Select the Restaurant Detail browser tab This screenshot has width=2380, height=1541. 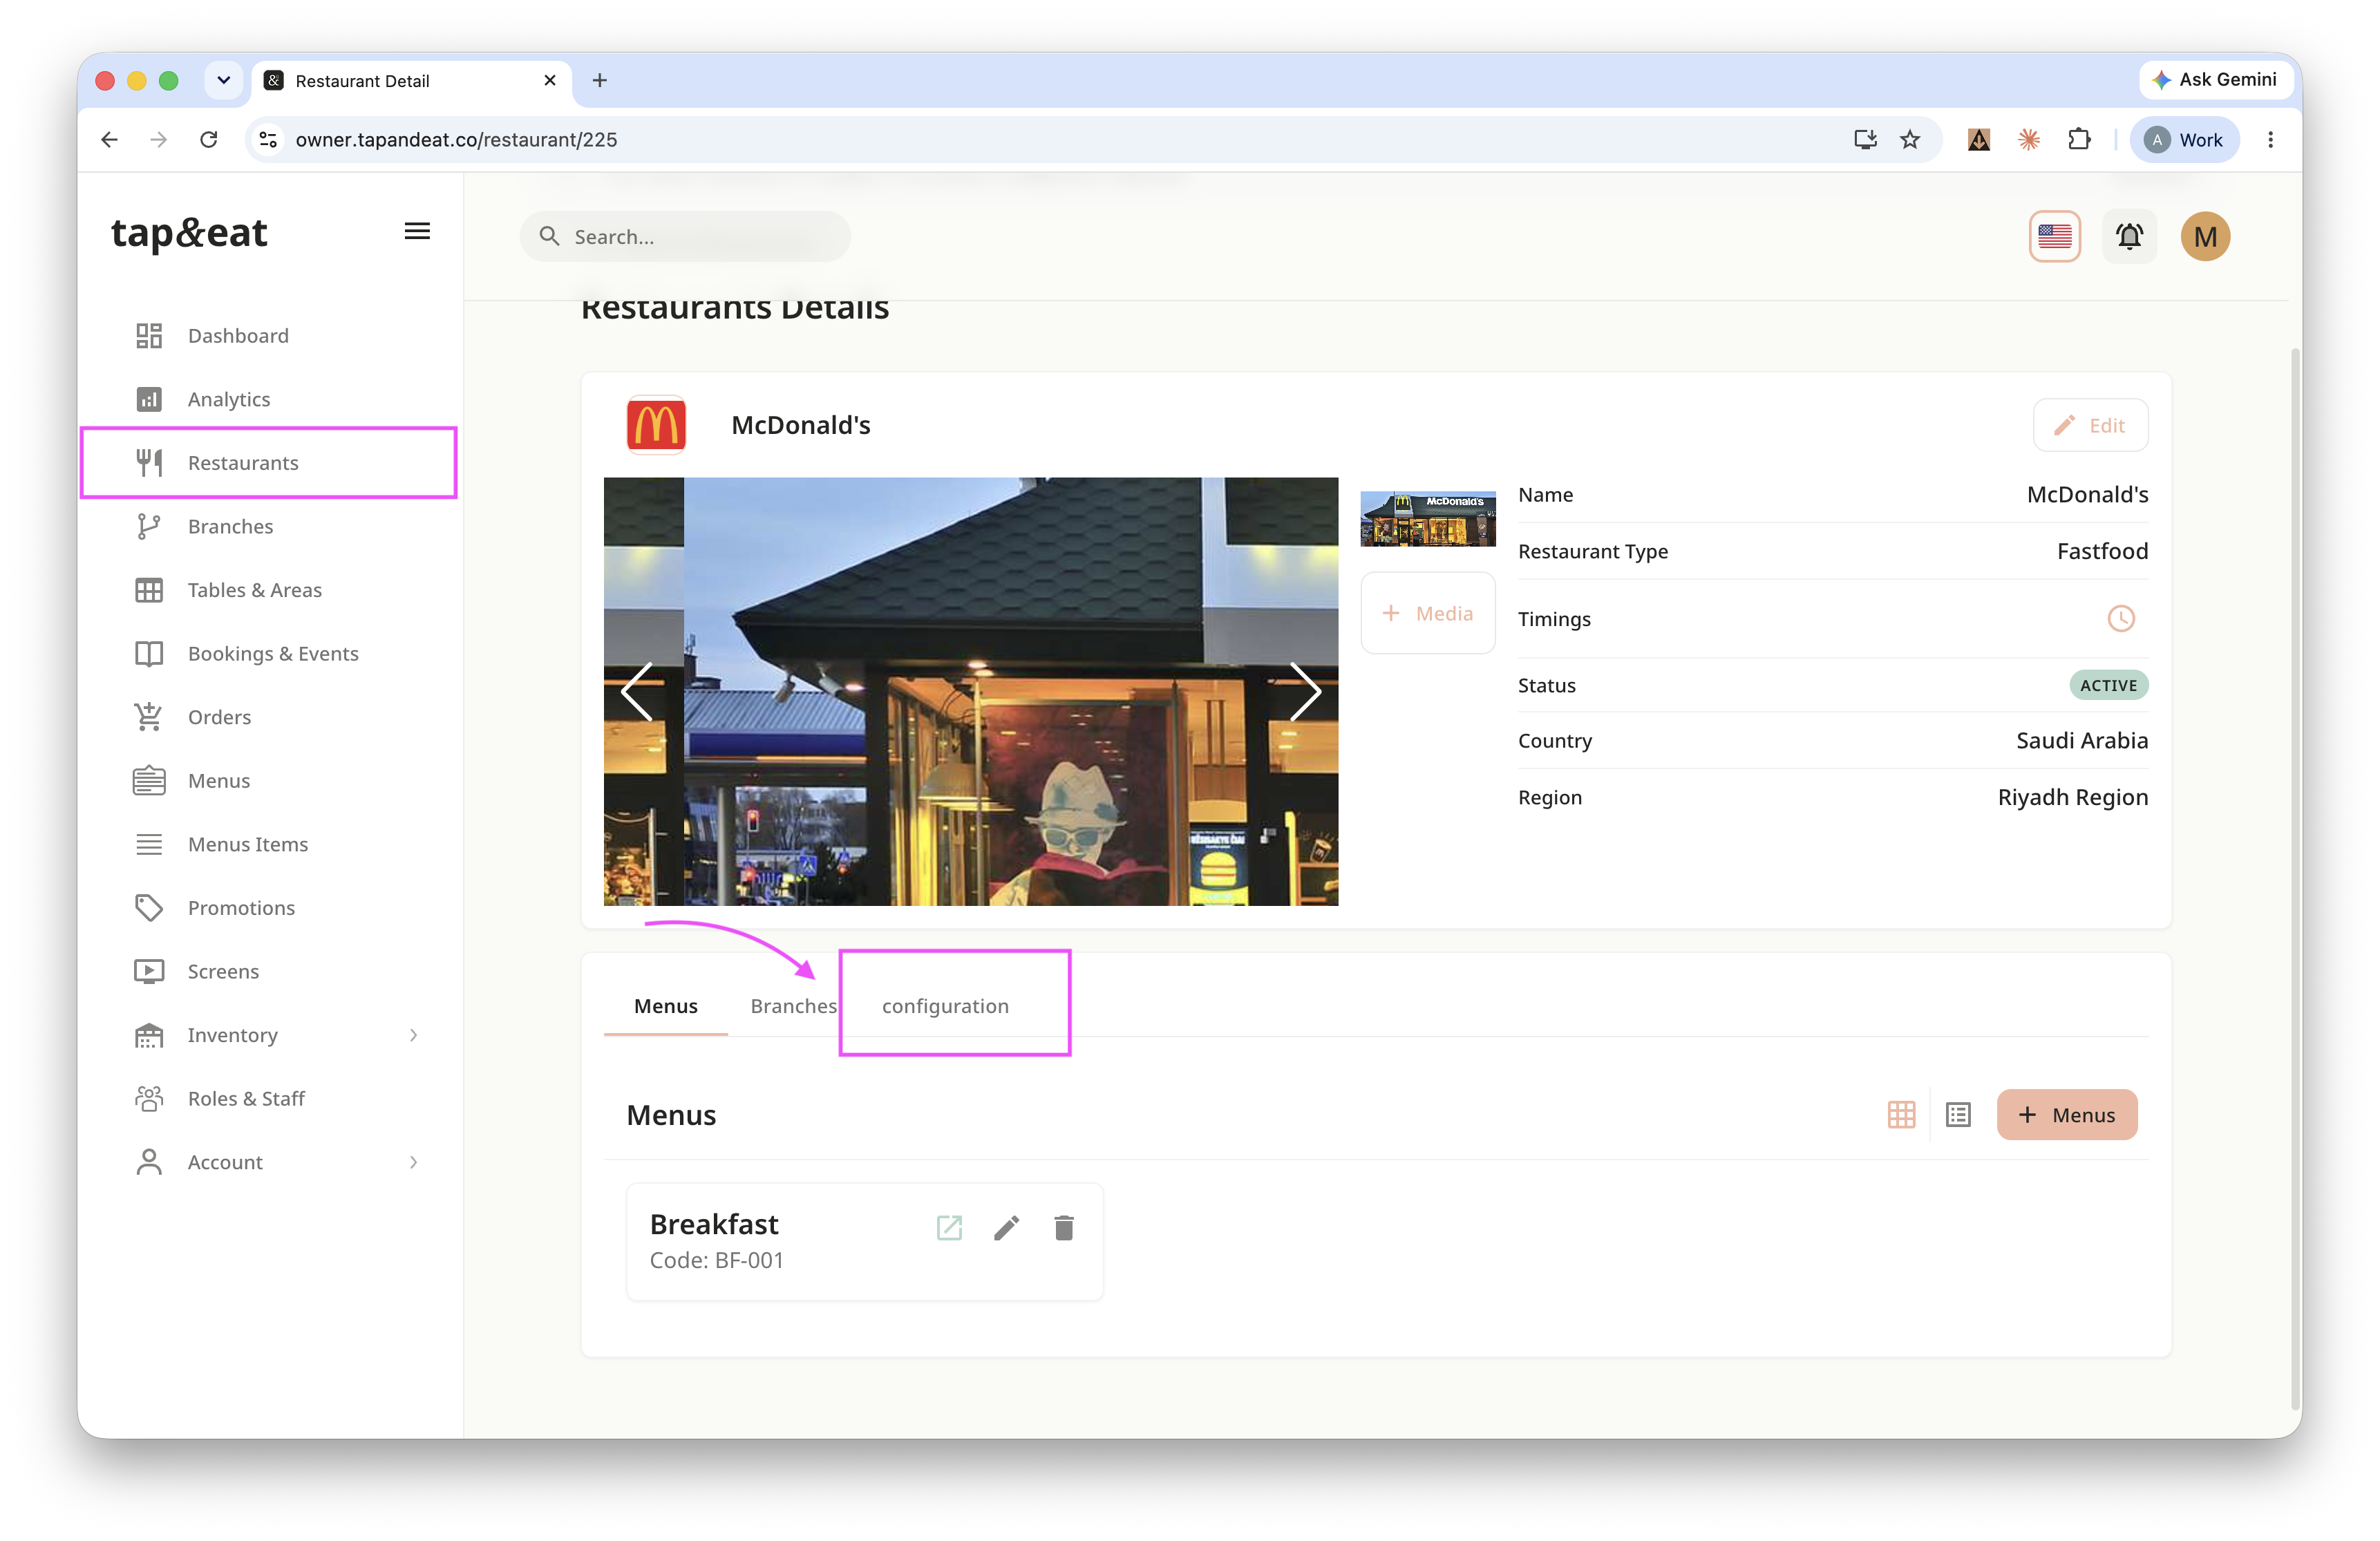(411, 81)
